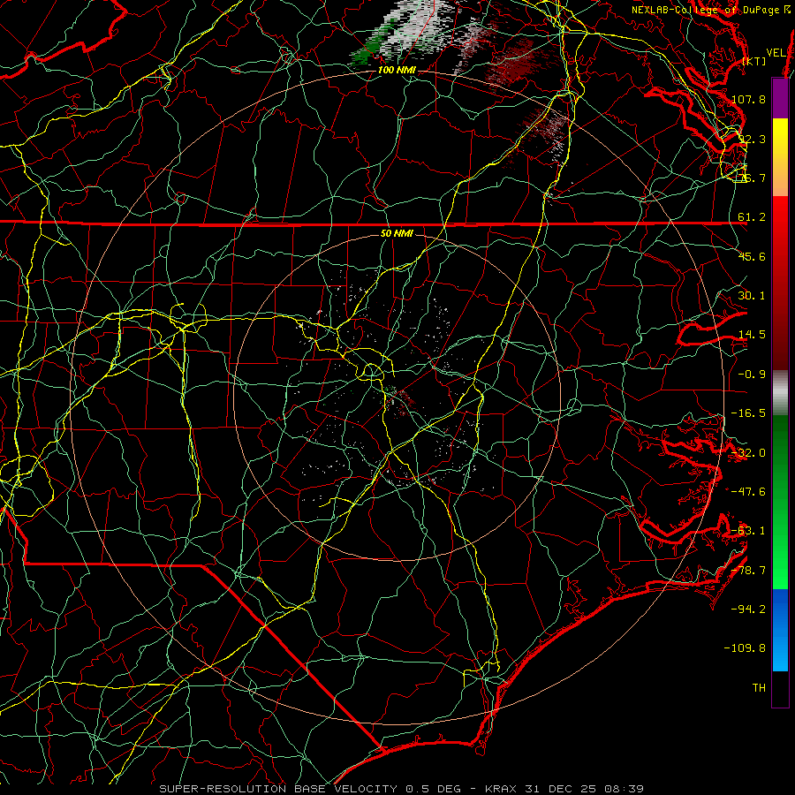Viewport: 795px width, 795px height.
Task: Click the -0.9 legend value
Action: click(x=752, y=375)
